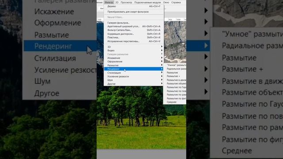Screen dimensions: 283x159
Task: Choose Дерево last-filter entry with Alt+Ctrl+F
Action: pos(134,6)
